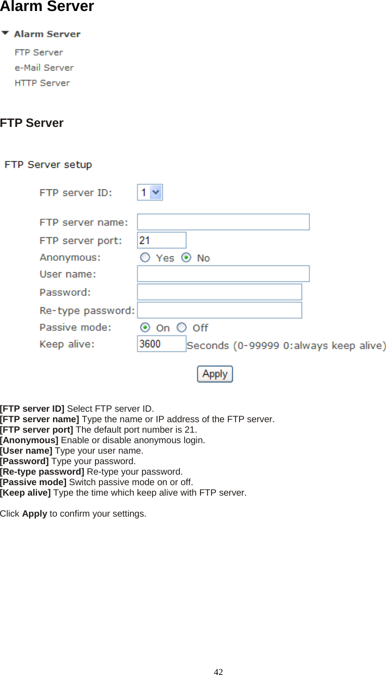
Task: Select Anonymous Yes radio button
Action: 145,257
